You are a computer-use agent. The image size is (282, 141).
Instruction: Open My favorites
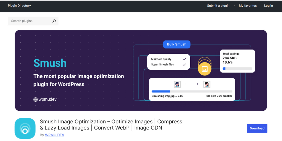(x=248, y=6)
